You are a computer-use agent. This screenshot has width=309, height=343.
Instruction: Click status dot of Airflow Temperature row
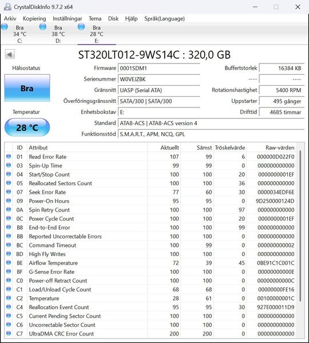[9, 262]
